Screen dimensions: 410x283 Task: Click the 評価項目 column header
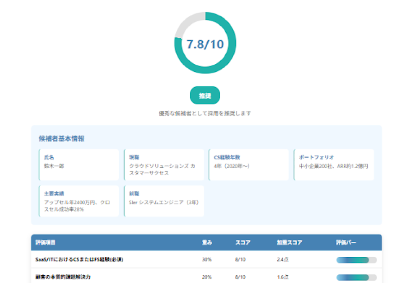click(45, 243)
